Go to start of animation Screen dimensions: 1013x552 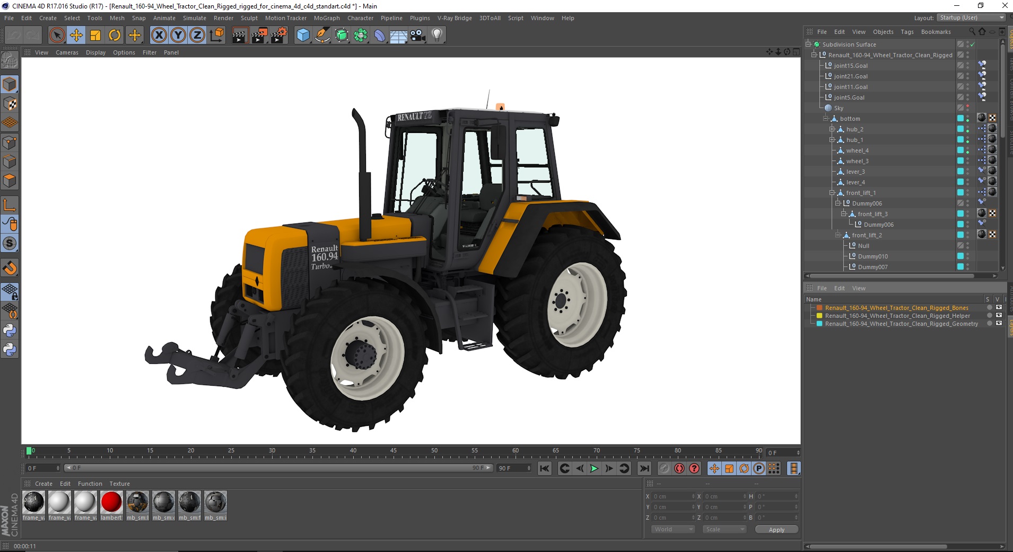[x=545, y=468]
